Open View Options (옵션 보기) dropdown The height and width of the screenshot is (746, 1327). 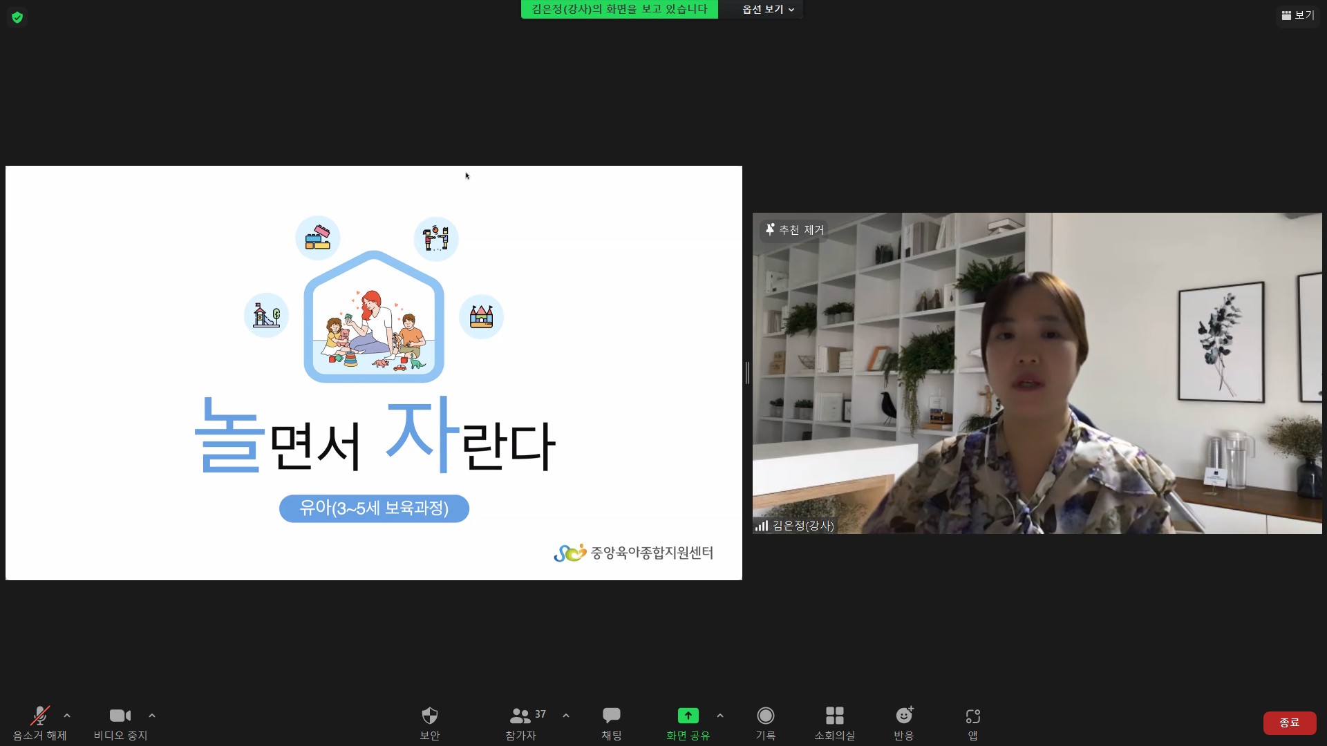[768, 10]
